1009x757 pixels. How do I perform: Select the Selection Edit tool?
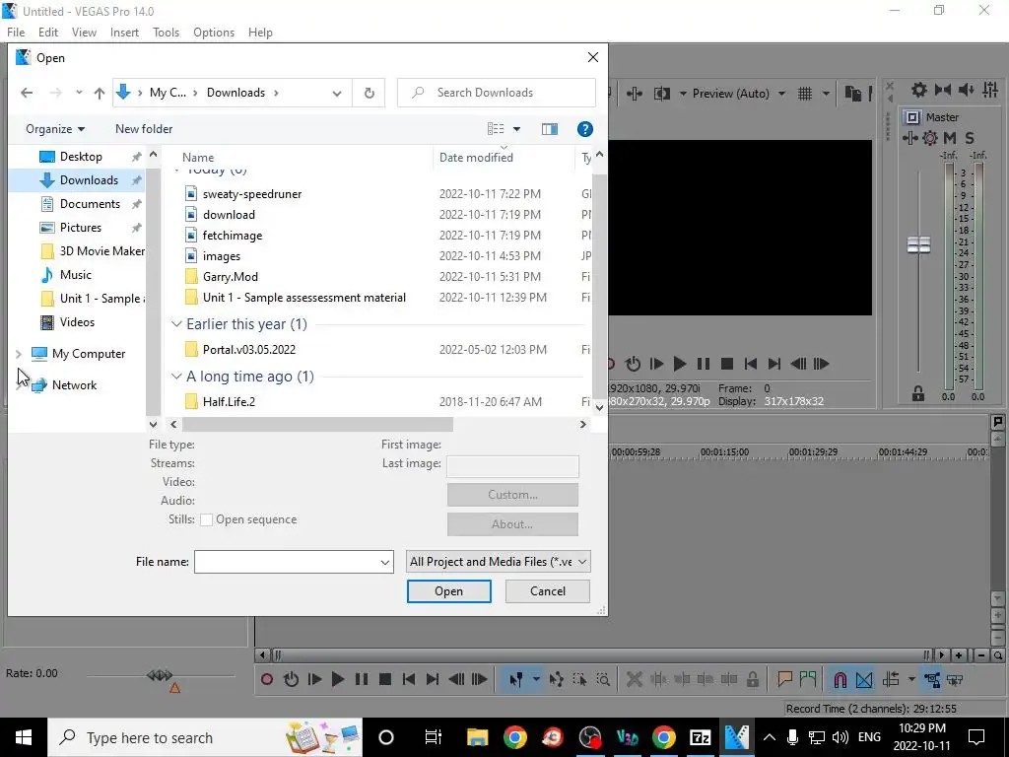[579, 679]
